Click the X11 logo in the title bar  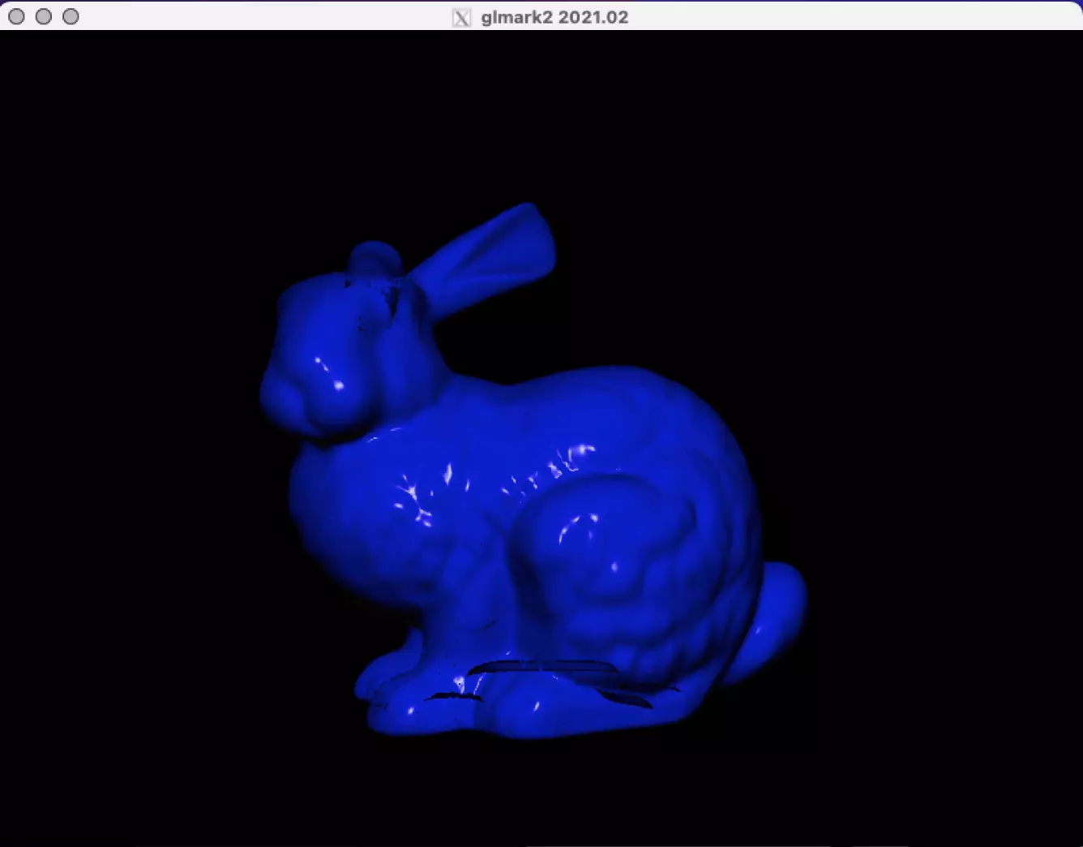[462, 17]
